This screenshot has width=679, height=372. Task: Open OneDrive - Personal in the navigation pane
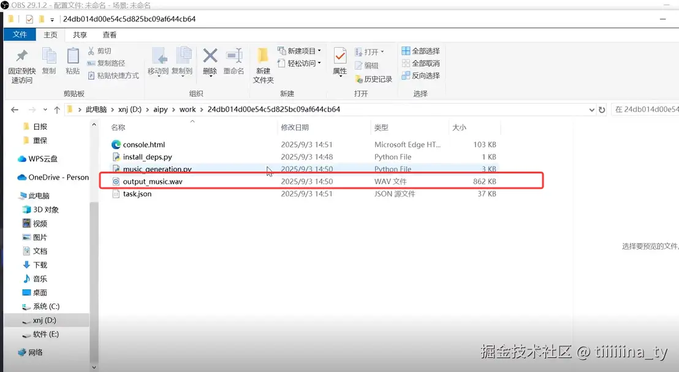(x=53, y=178)
